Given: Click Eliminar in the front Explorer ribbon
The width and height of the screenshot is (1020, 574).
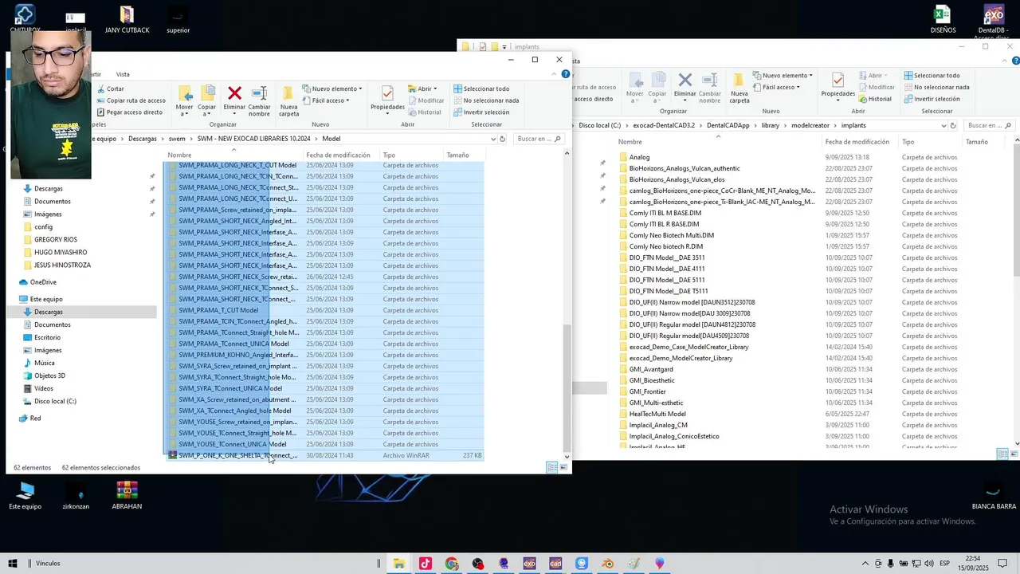Looking at the screenshot, I should pyautogui.click(x=234, y=99).
